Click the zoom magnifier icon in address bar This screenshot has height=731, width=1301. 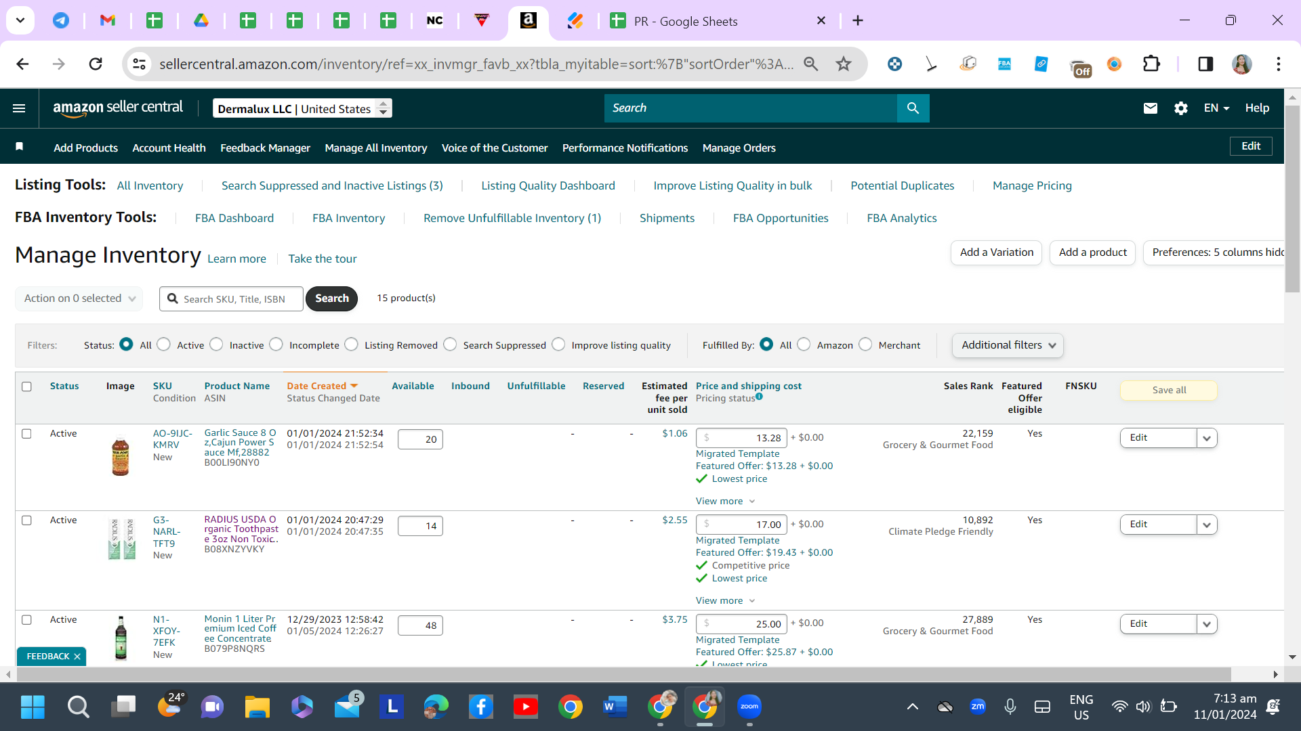(x=810, y=64)
